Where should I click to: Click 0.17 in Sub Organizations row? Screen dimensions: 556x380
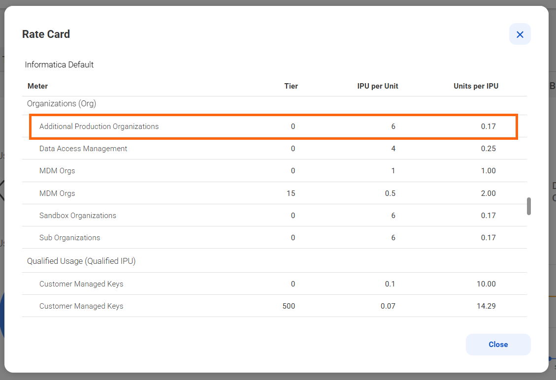point(488,237)
